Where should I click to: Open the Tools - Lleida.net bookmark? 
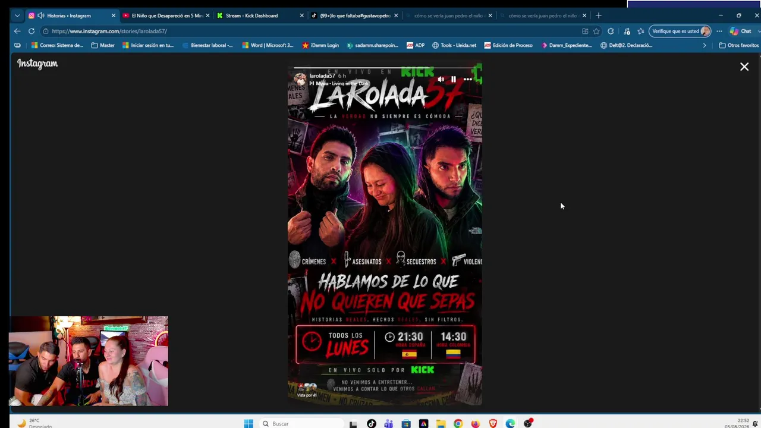[x=454, y=45]
